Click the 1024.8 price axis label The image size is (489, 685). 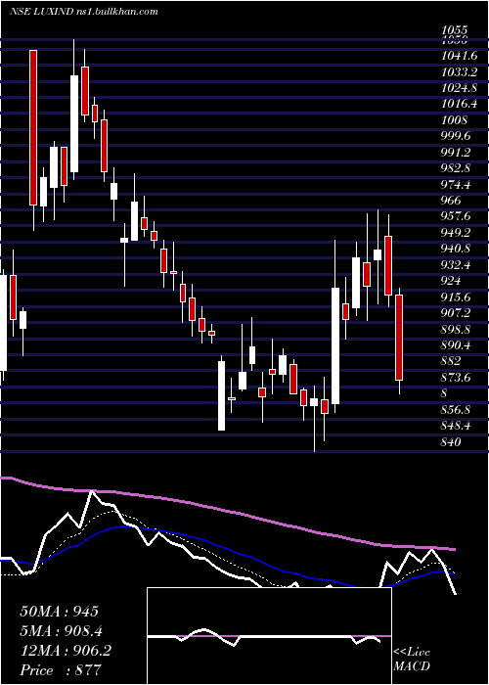459,88
